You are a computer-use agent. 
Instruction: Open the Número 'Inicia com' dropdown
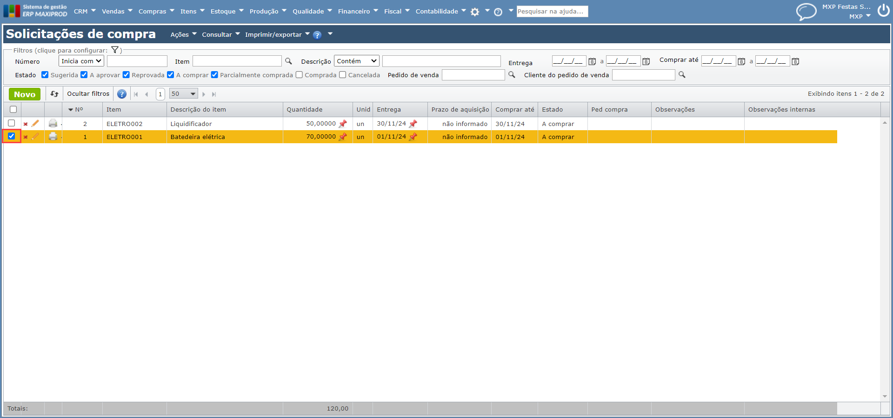(x=81, y=61)
